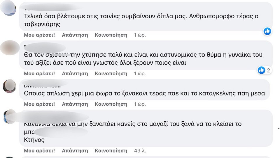Screen dimensions: 280x158
Task: Click the avatar beside the 'Οποιος απλωση χερι' comment
Action: click(x=10, y=86)
